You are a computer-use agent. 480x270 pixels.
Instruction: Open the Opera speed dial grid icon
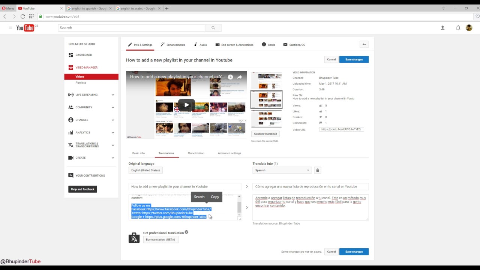[31, 16]
